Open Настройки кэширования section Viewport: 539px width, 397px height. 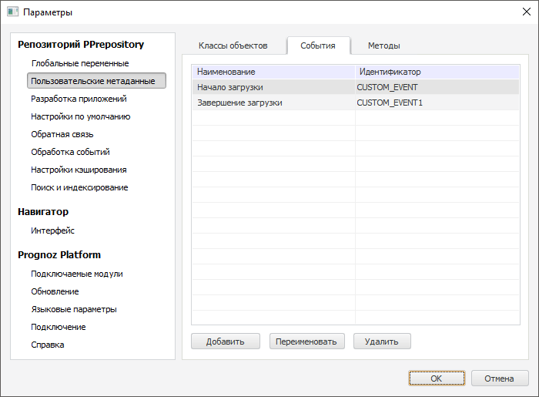point(79,170)
